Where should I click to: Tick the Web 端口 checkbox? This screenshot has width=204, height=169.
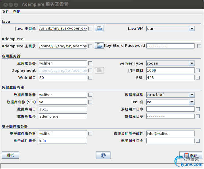pos(90,77)
